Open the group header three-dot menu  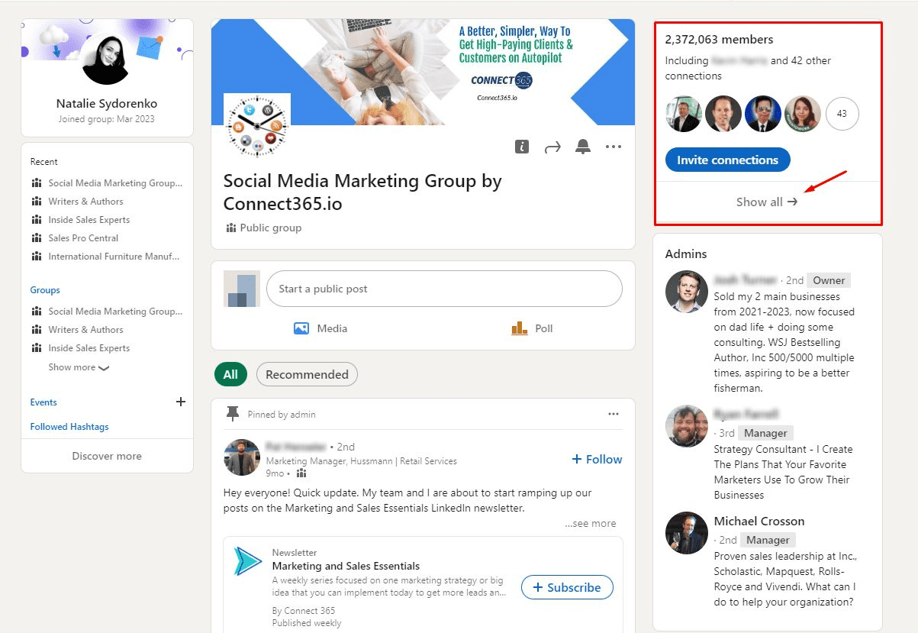click(614, 147)
